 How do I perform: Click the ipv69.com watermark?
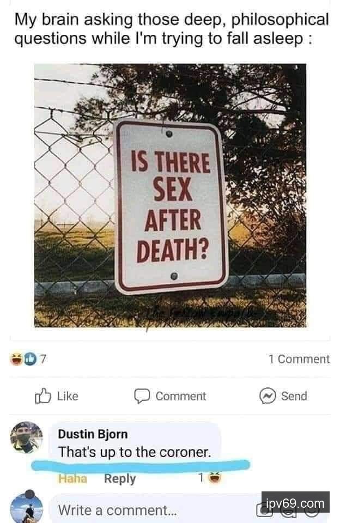296,503
